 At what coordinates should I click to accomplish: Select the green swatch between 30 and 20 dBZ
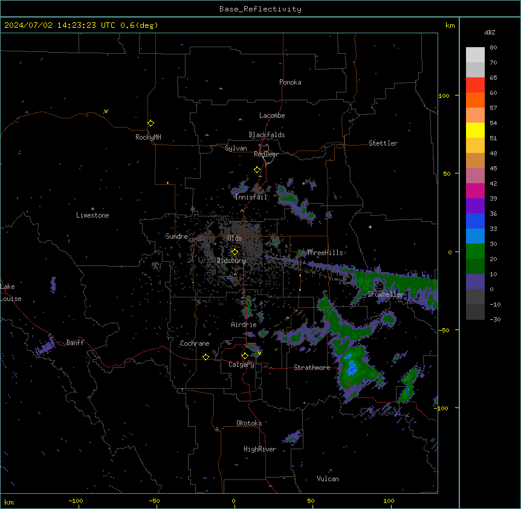point(475,251)
